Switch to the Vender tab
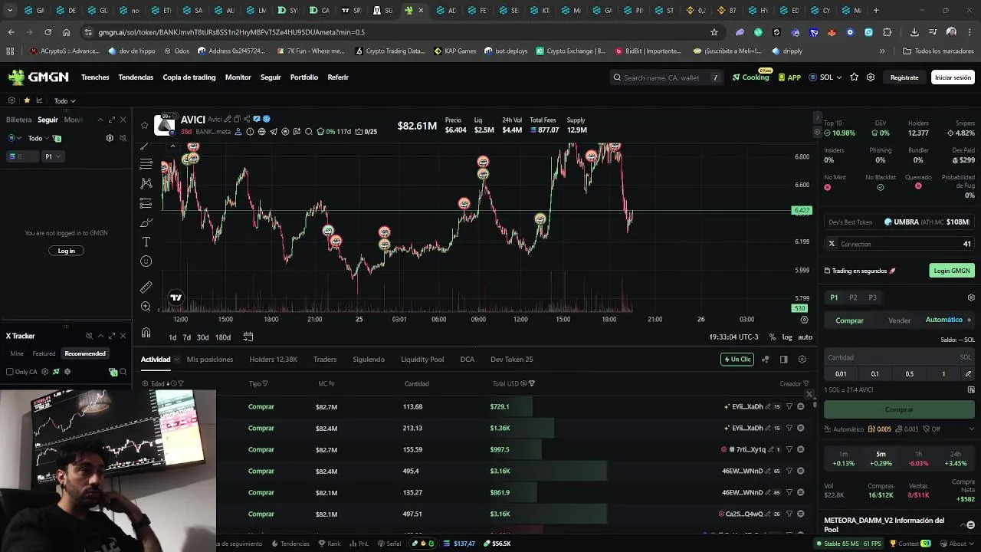 point(899,320)
